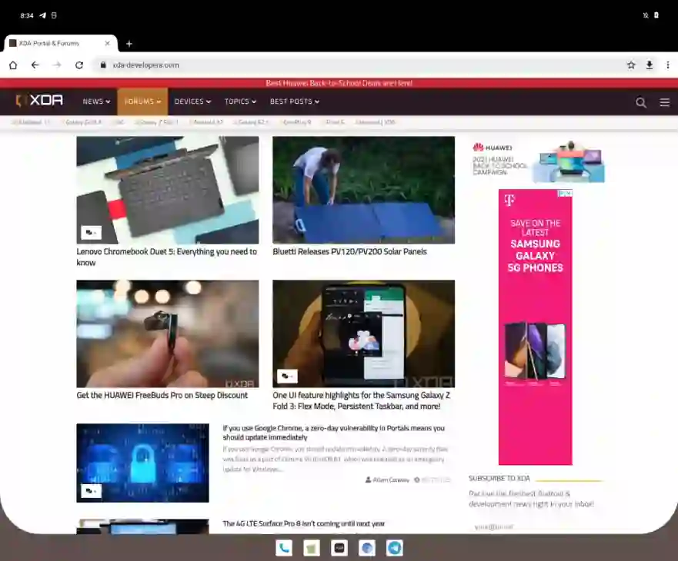Expand the FORUMS dropdown menu
The image size is (678, 561).
pyautogui.click(x=142, y=101)
